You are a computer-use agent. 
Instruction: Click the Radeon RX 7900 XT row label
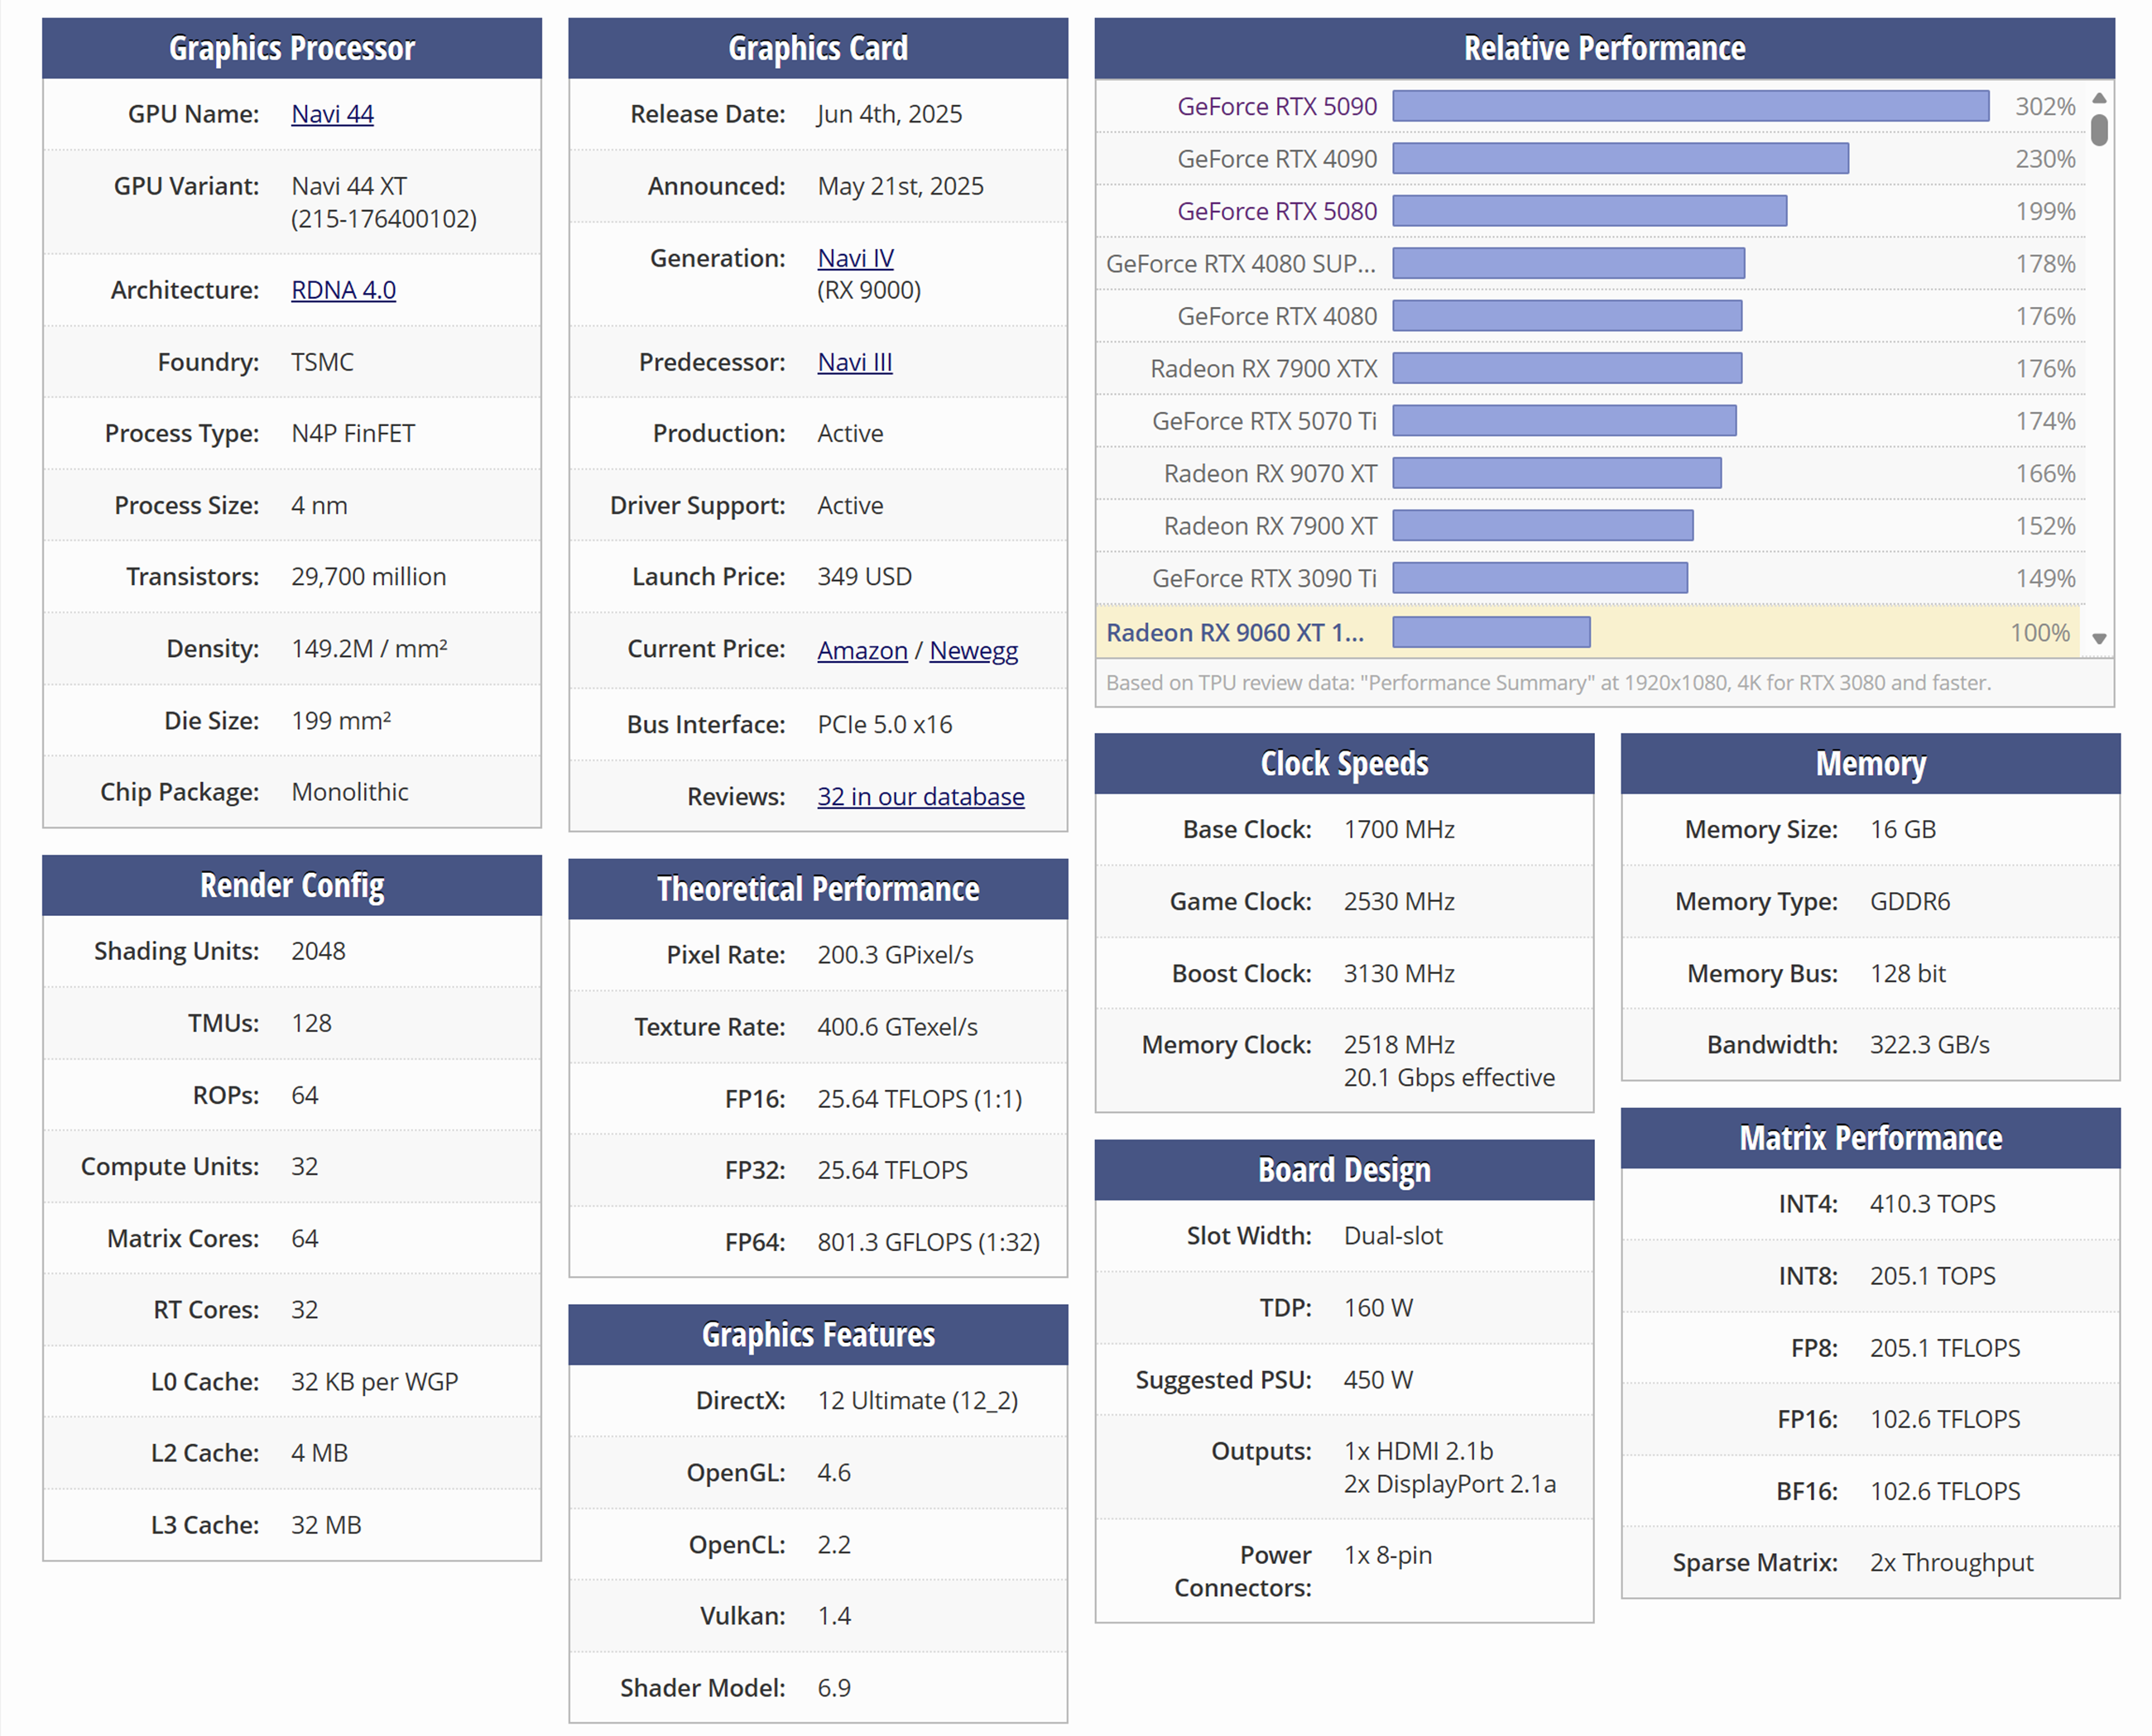click(1270, 526)
